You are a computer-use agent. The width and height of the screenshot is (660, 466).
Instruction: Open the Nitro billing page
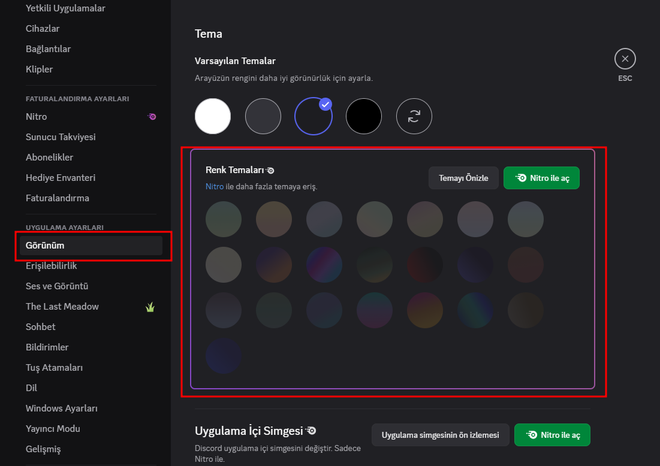pyautogui.click(x=36, y=116)
